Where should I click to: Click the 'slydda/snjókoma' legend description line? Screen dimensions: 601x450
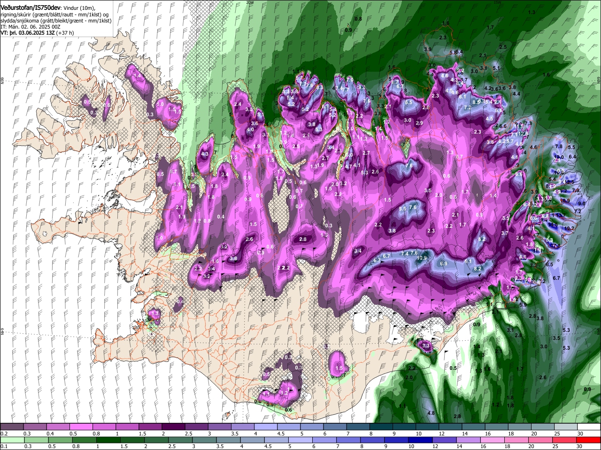[56, 22]
